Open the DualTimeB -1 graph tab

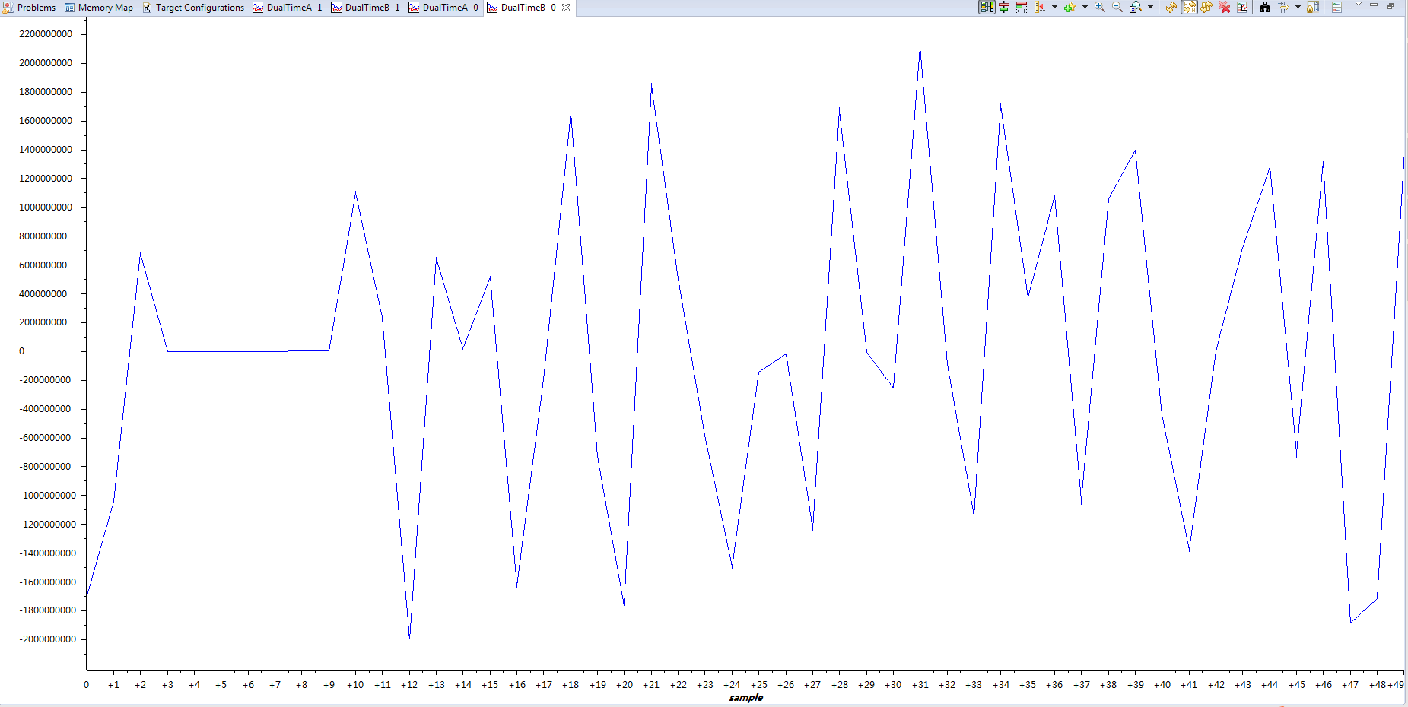point(372,8)
